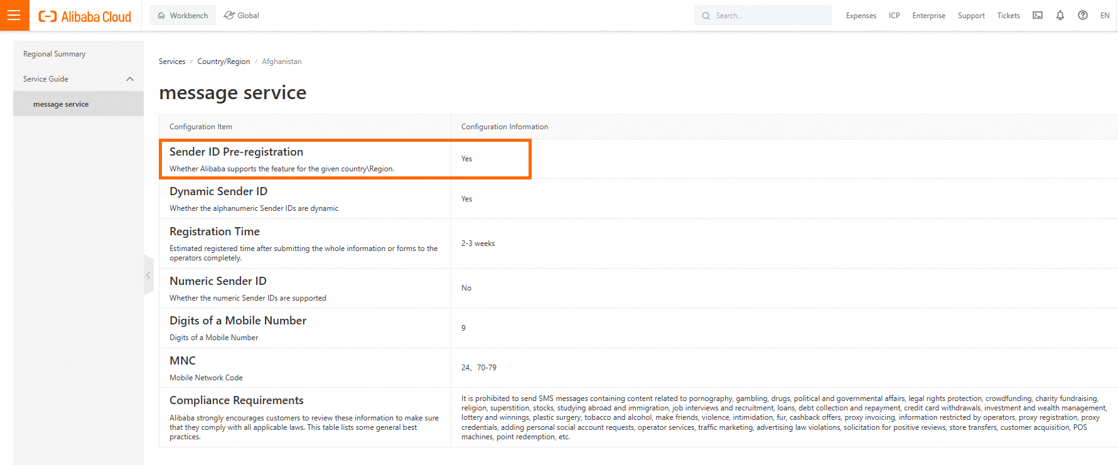Screen dimensions: 1118x465
Task: Click the prohibited SMS content paragraph
Action: pos(784,417)
